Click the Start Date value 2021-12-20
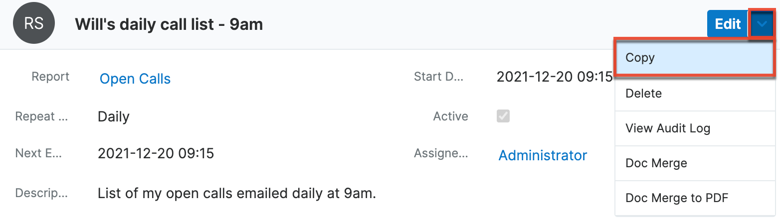The image size is (780, 220). 554,77
